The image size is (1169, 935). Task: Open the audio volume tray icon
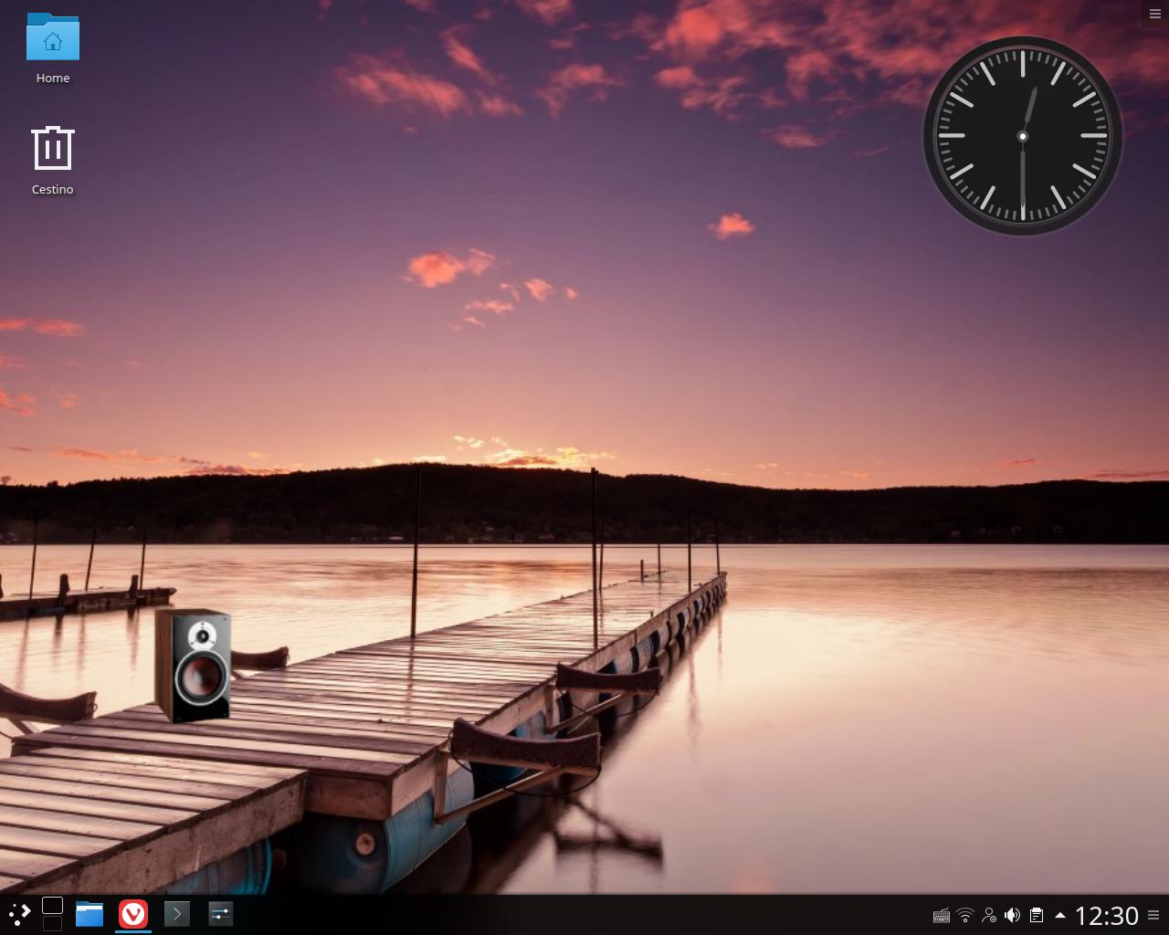1013,915
